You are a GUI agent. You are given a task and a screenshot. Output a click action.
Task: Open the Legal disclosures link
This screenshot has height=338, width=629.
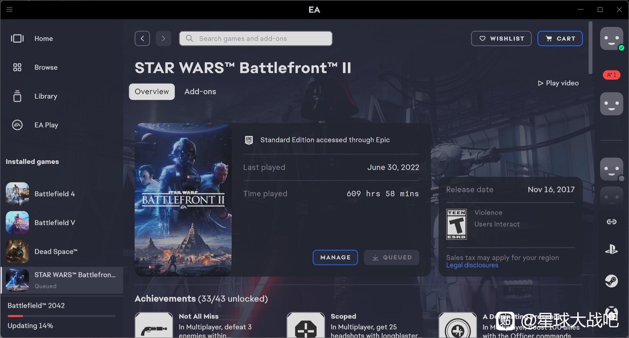[472, 265]
